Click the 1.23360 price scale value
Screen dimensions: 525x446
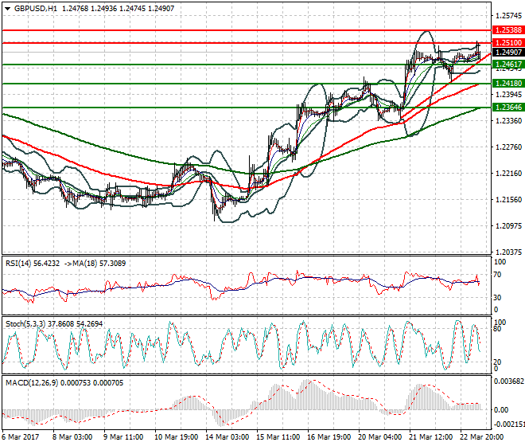point(508,121)
